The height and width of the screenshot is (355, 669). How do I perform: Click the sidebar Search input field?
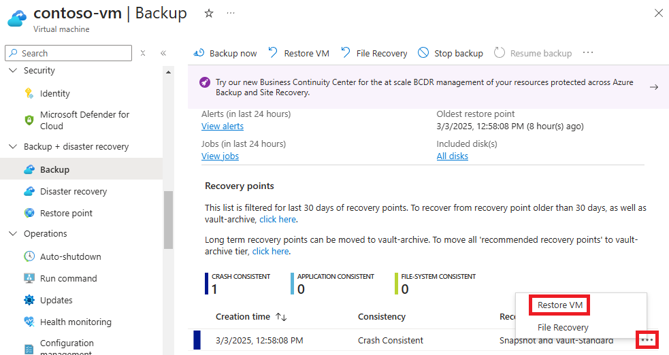tap(68, 53)
